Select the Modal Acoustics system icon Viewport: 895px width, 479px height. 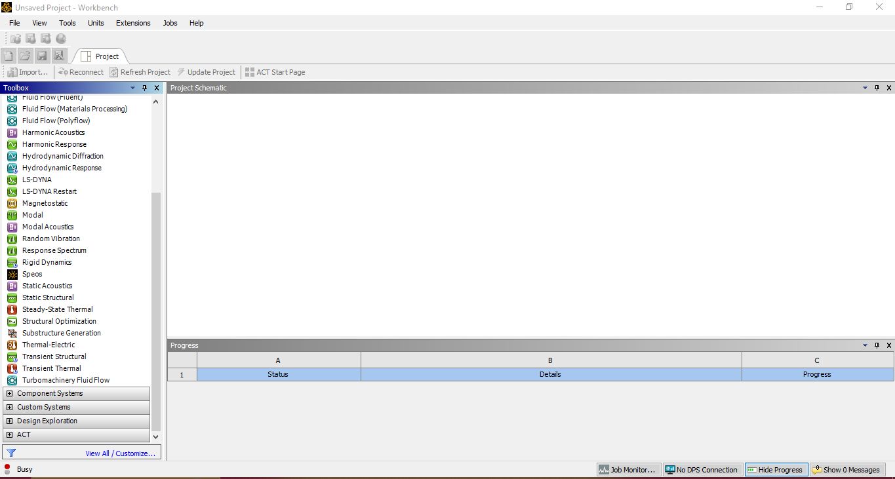pos(12,227)
